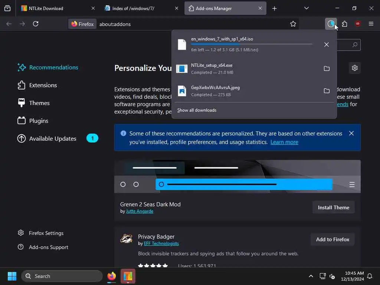Open Available Updates category
The height and width of the screenshot is (285, 380).
coord(47,139)
